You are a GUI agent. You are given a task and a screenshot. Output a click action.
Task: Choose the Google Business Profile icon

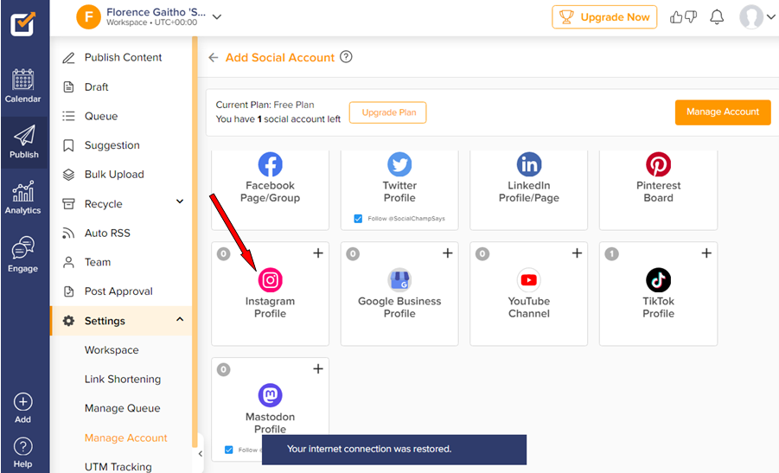click(399, 280)
